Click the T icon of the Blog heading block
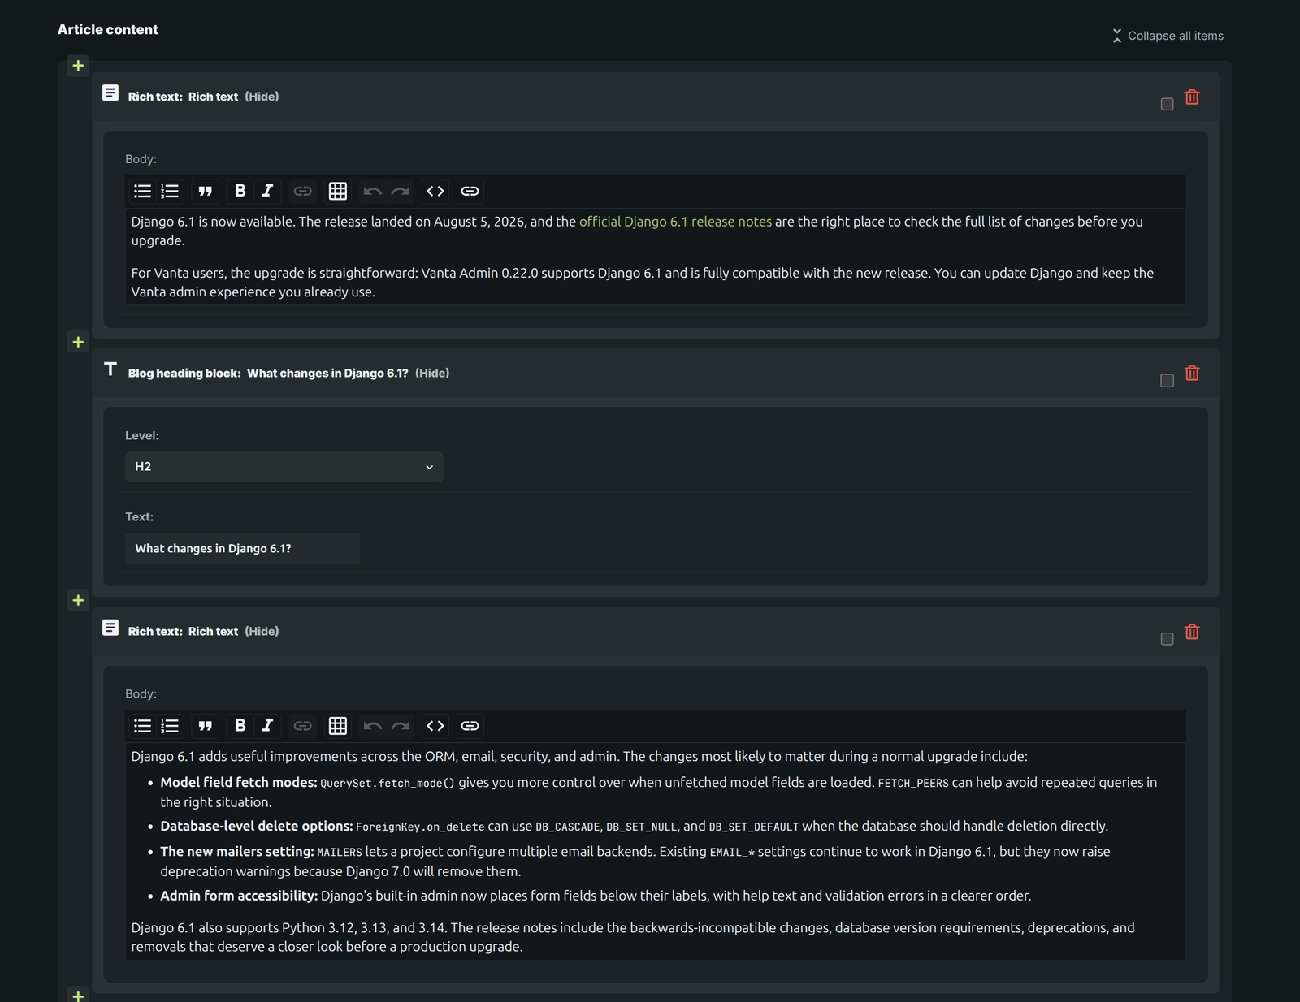 110,369
